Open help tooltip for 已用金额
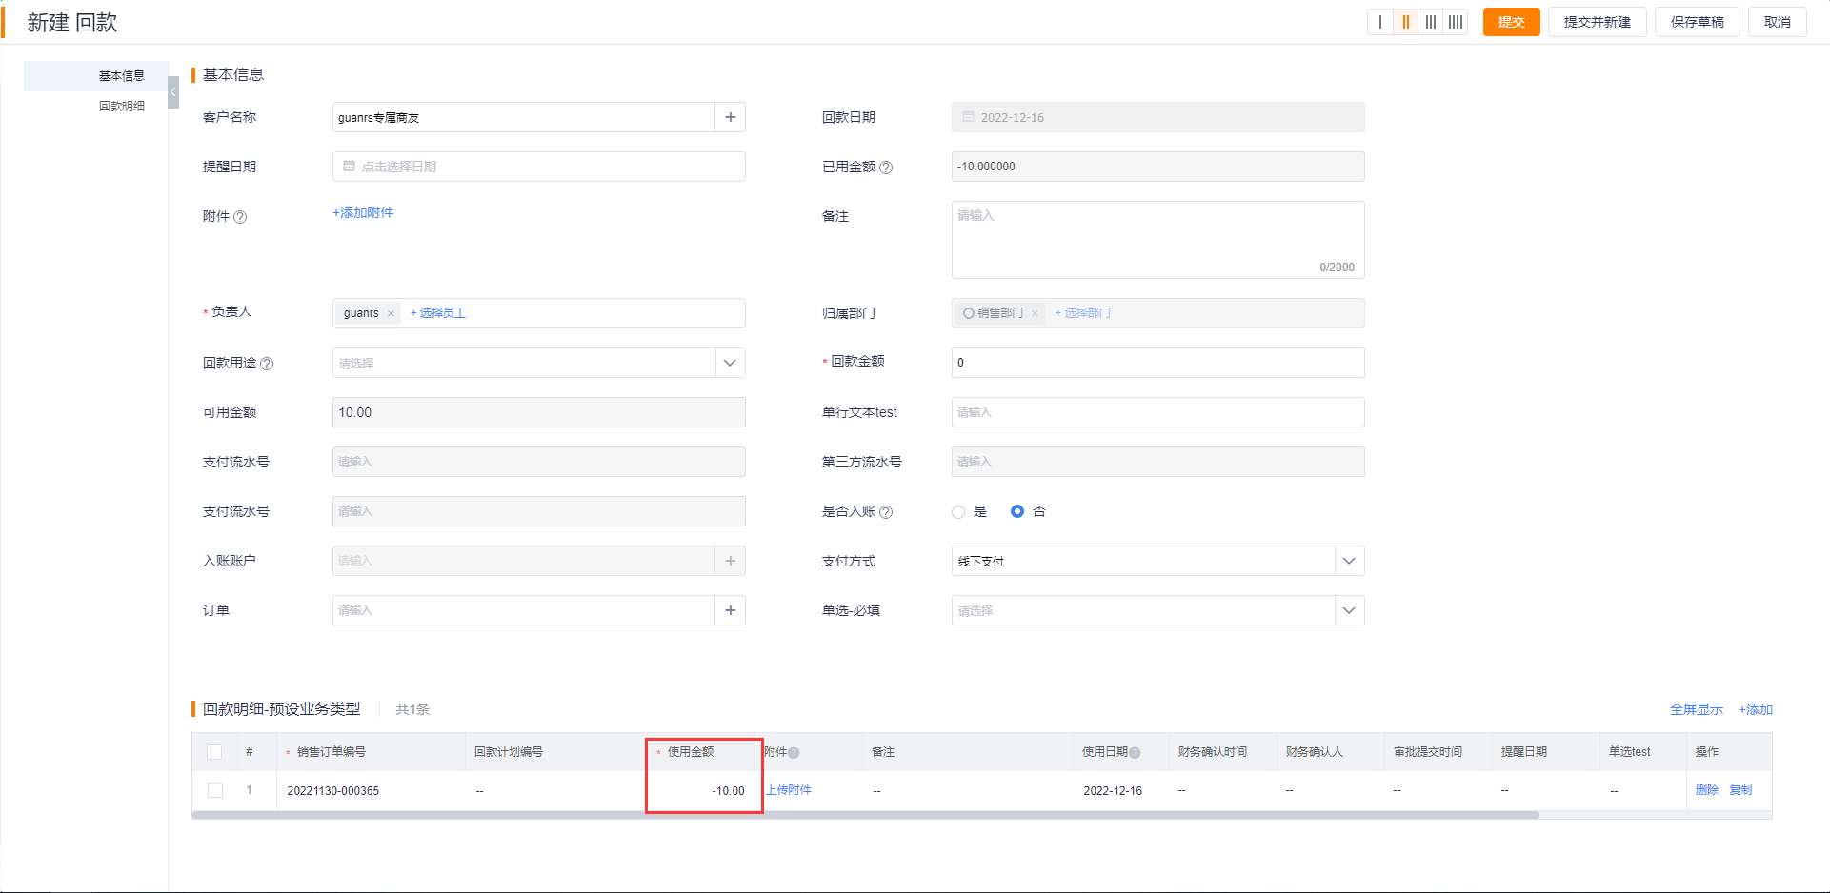Viewport: 1830px width, 893px height. pos(886,168)
